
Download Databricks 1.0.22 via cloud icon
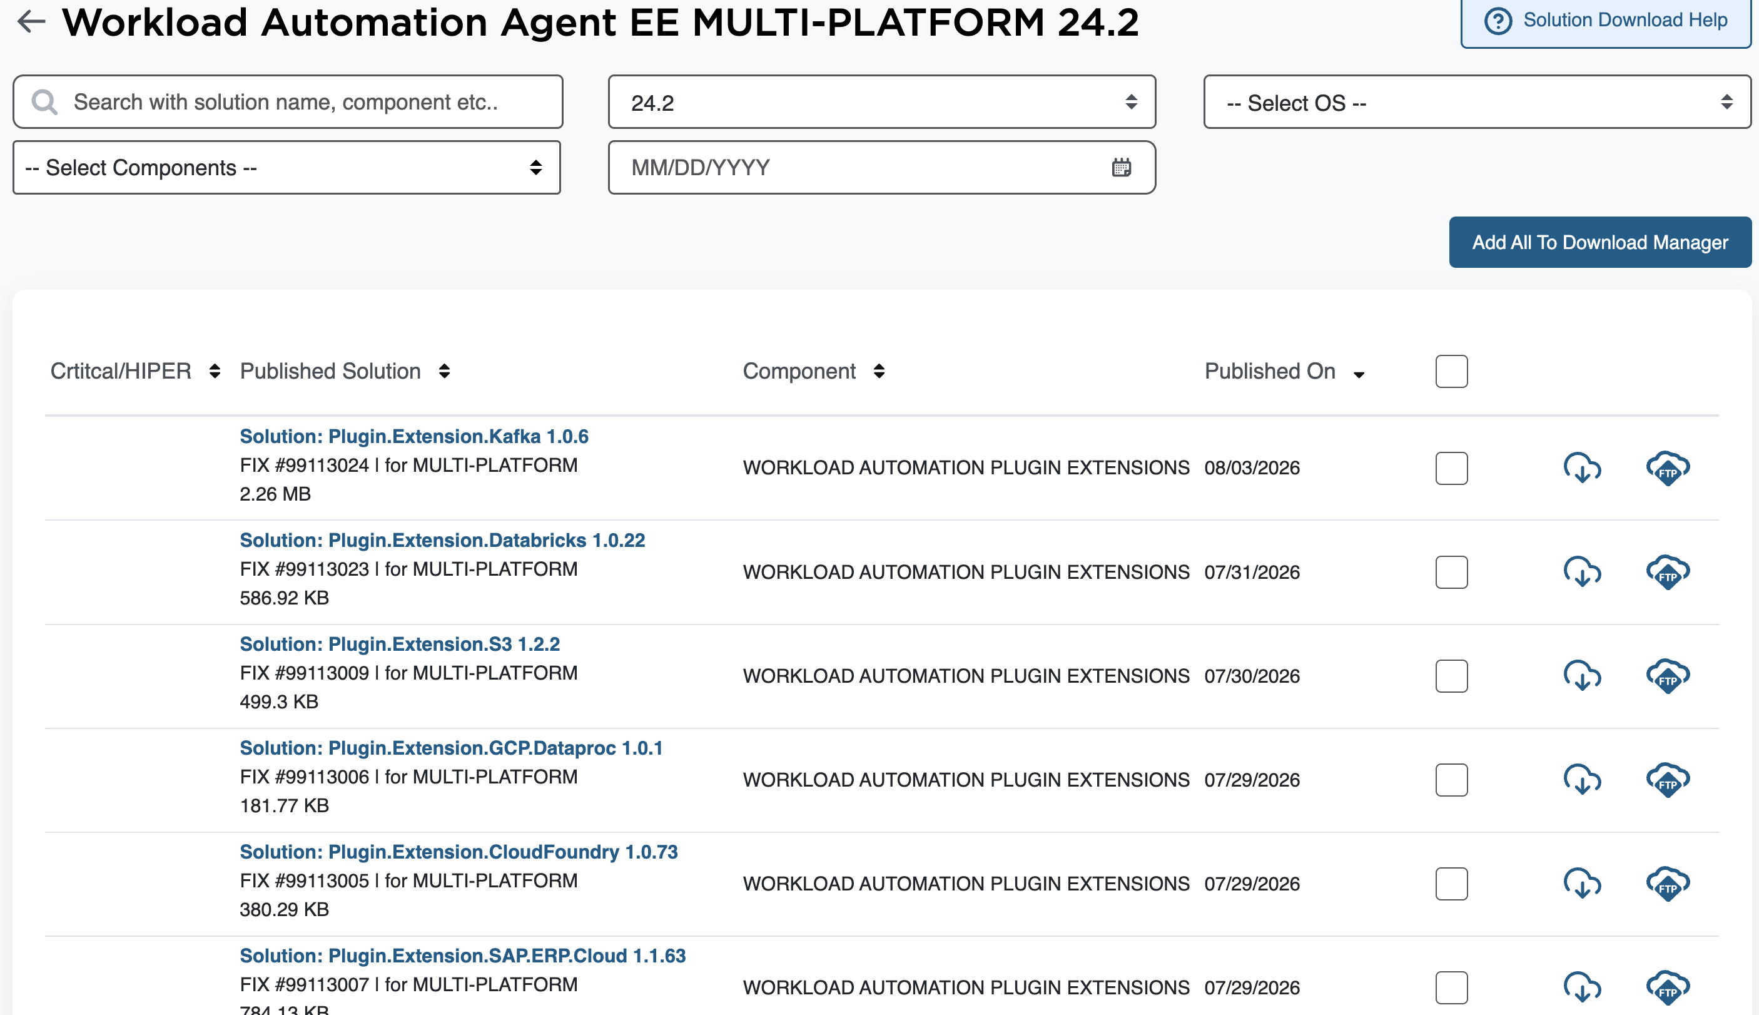tap(1583, 571)
